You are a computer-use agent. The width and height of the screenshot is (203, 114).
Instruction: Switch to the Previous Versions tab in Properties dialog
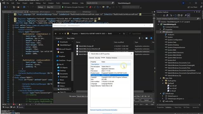click(111, 58)
